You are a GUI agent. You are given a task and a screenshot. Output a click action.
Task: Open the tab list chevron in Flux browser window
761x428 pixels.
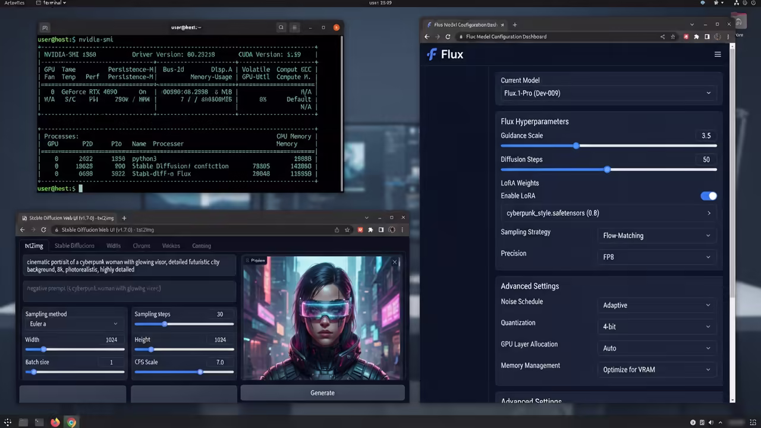(692, 24)
